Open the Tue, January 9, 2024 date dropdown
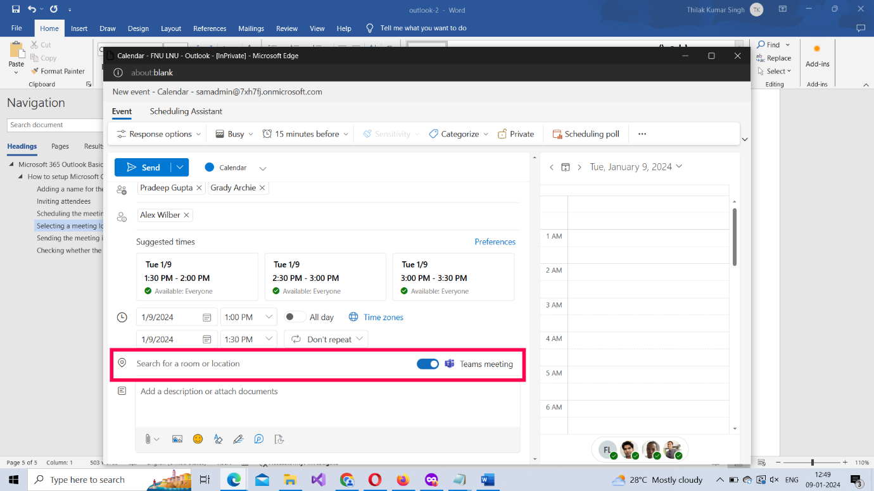 point(636,167)
